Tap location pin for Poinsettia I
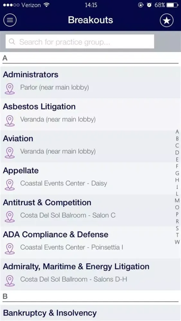Image resolution: width=181 pixels, height=321 pixels. click(x=10, y=248)
